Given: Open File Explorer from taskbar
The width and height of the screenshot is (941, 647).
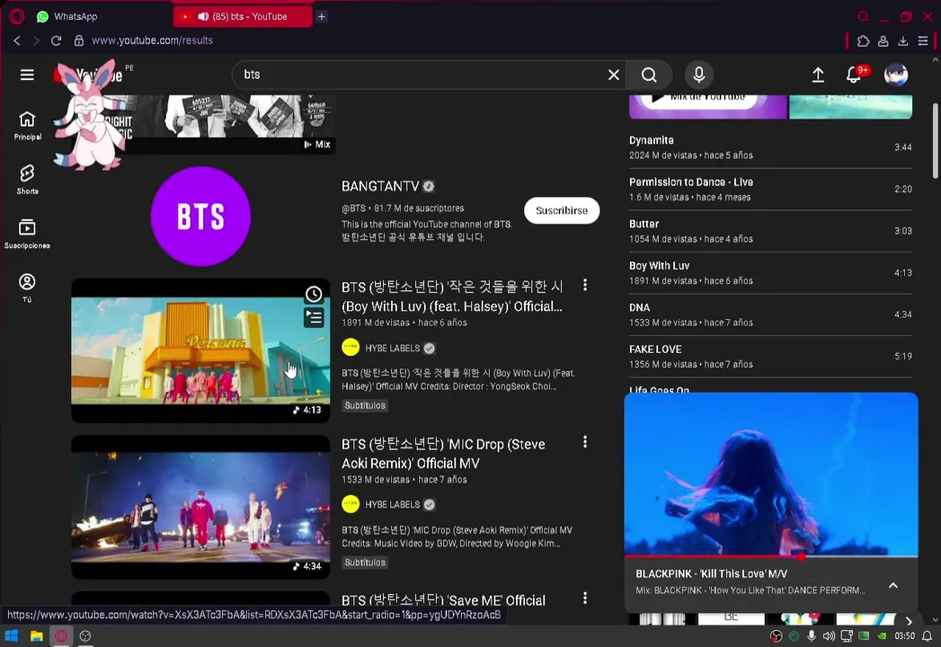Looking at the screenshot, I should (x=37, y=635).
